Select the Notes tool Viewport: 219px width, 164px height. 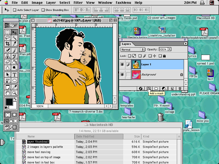(8, 87)
